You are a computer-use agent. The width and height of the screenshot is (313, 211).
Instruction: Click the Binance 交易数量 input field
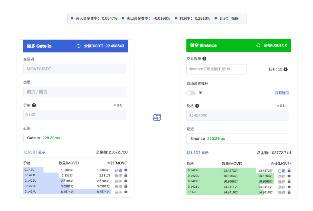coord(216,69)
